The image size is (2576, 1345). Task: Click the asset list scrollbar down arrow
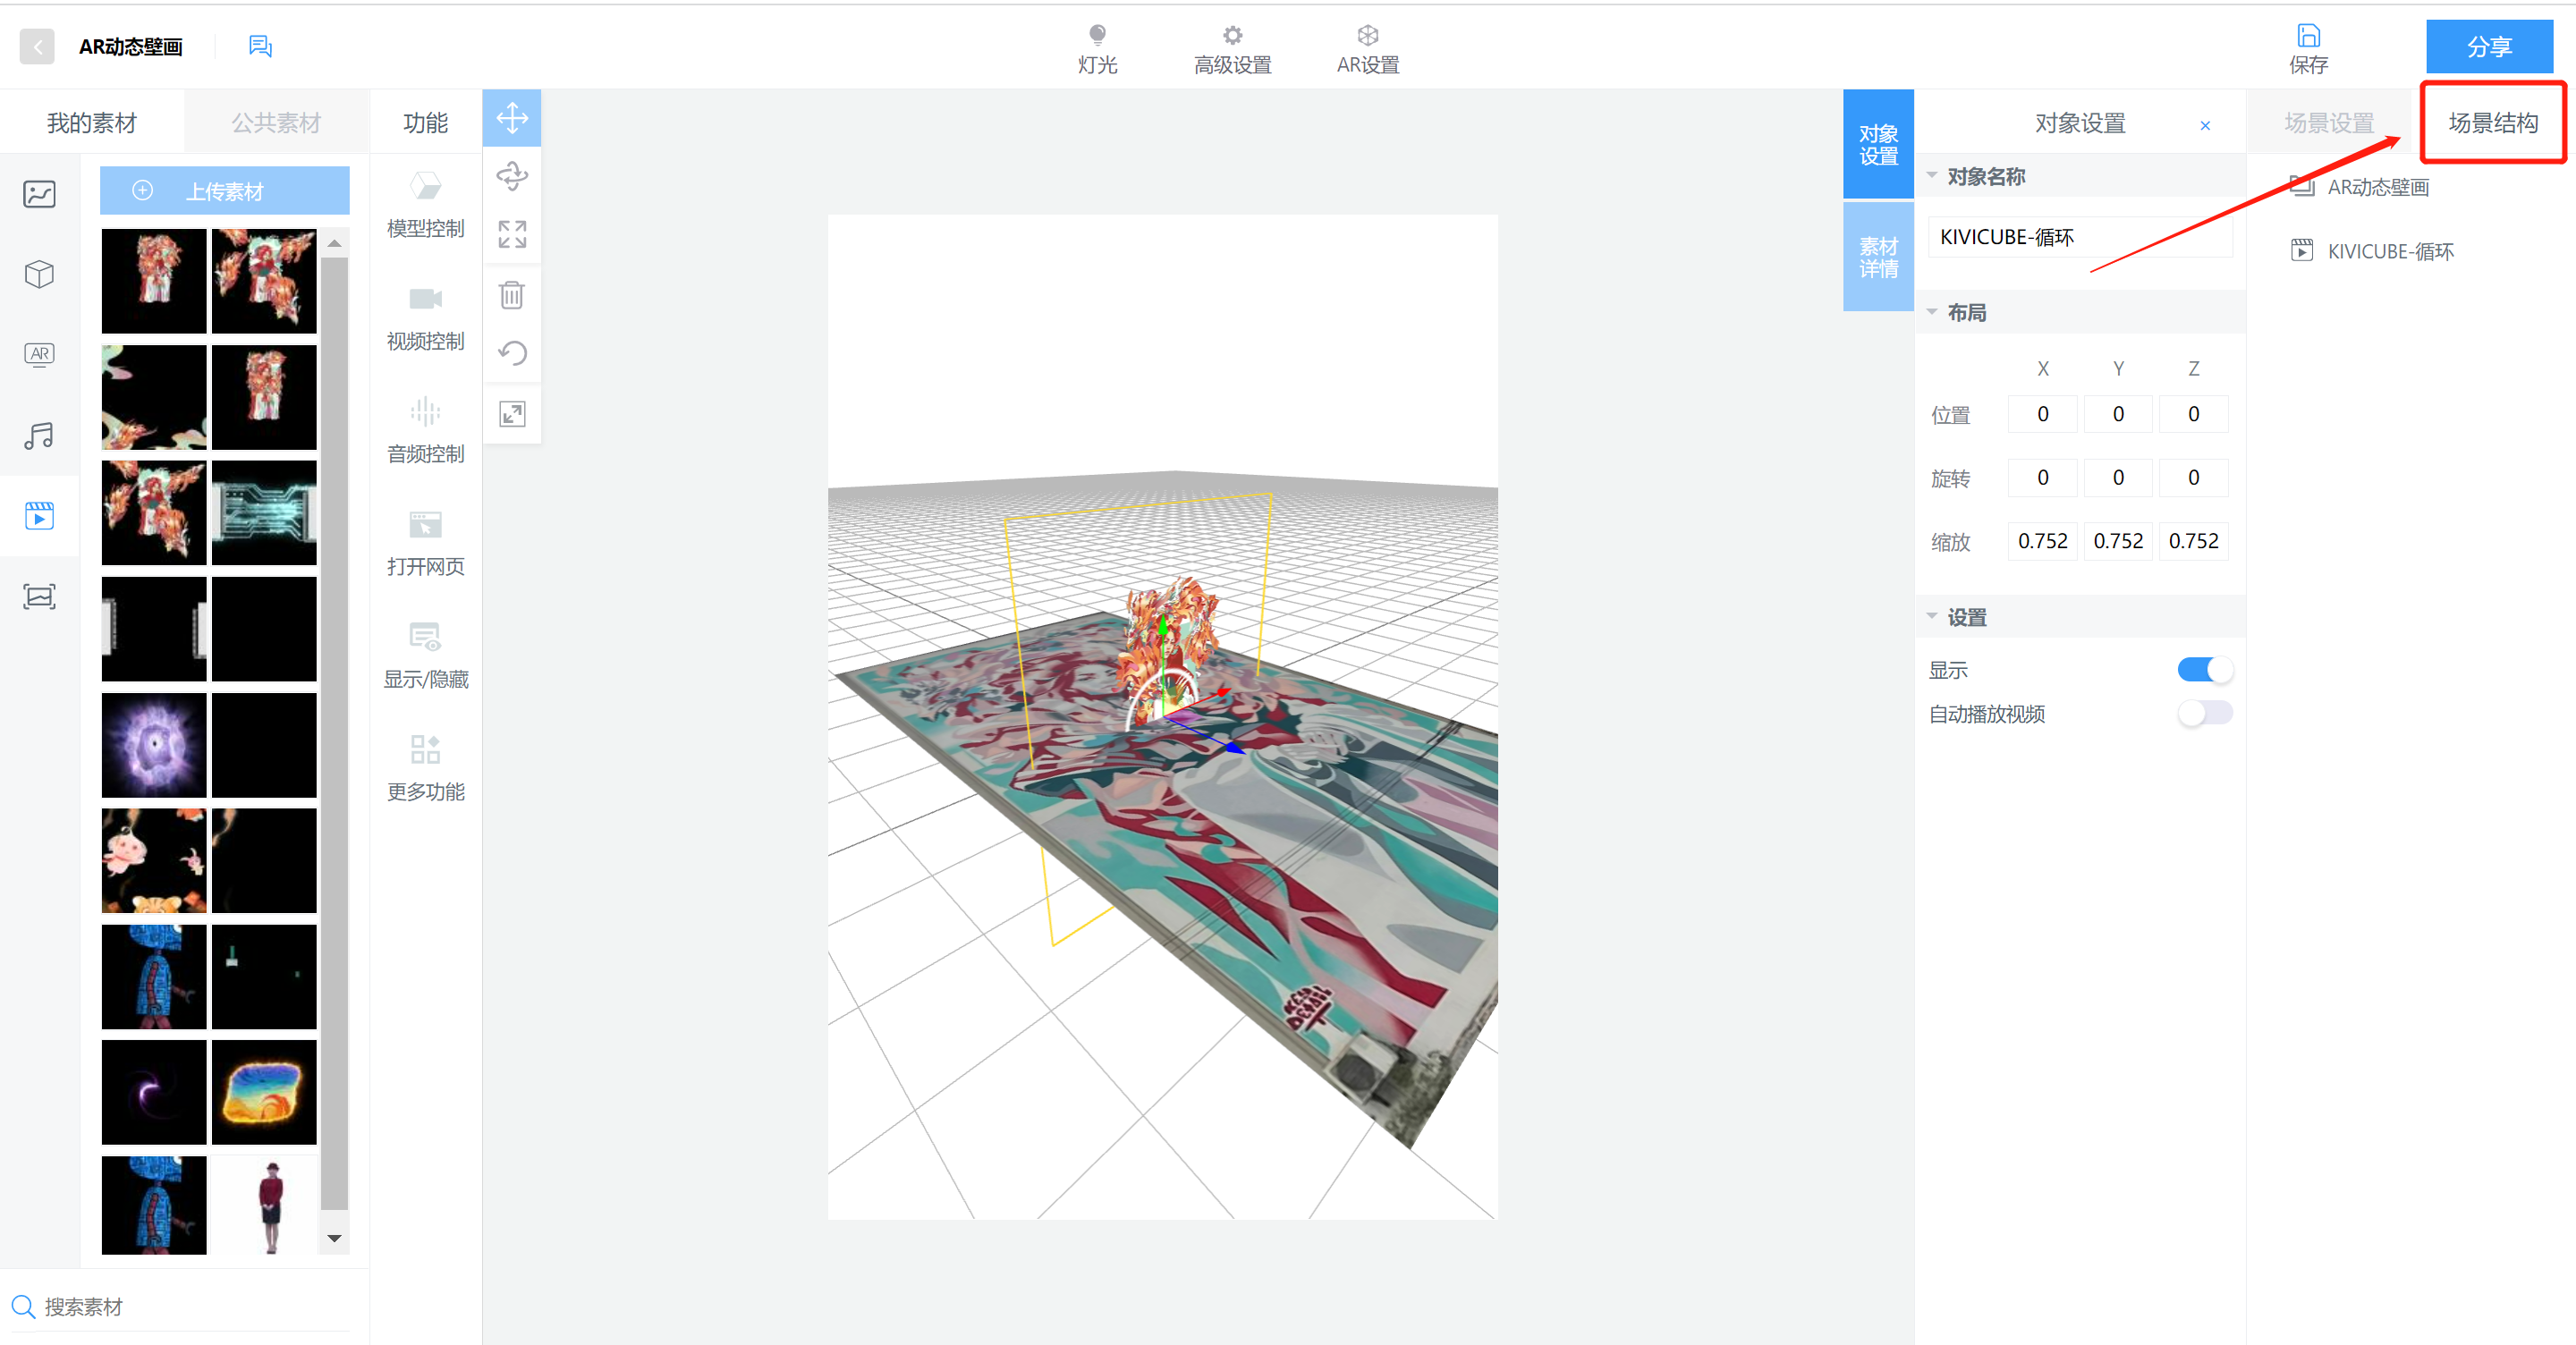pos(334,1238)
